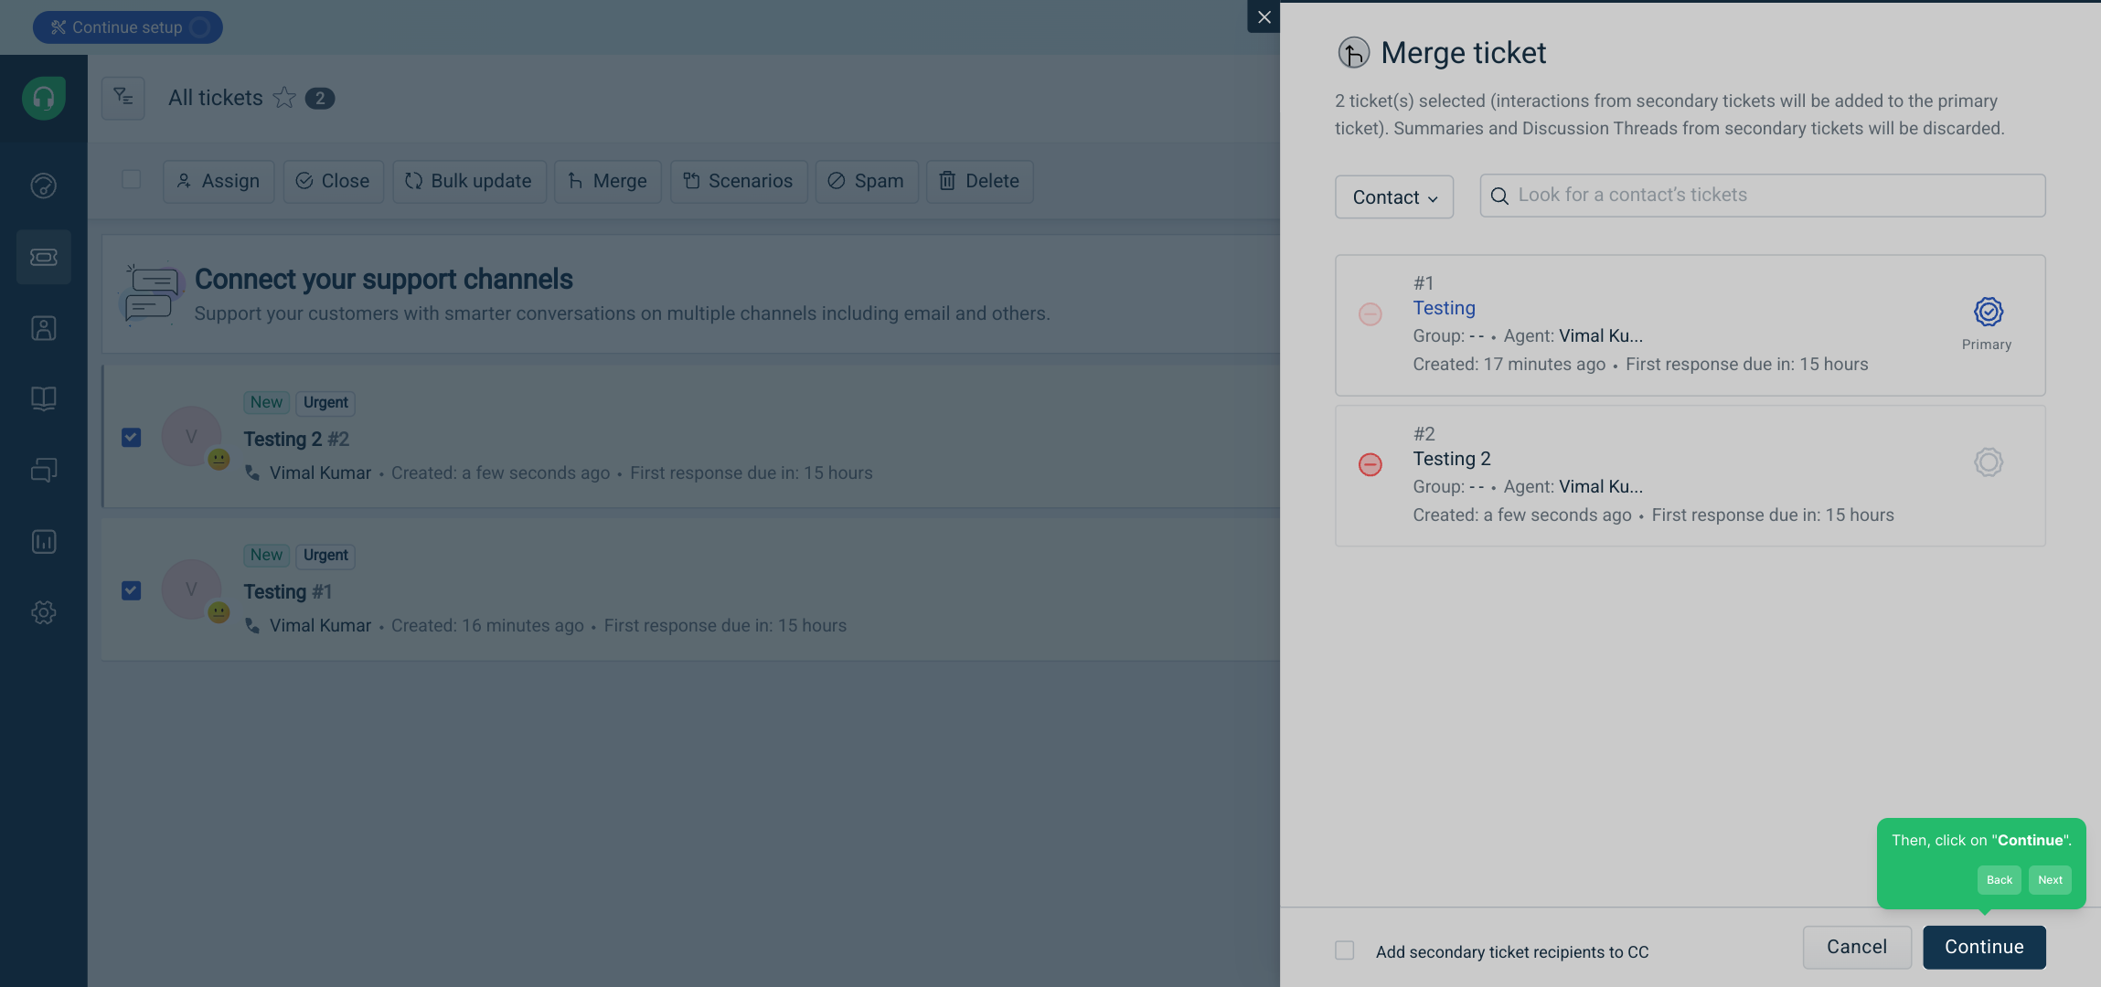Click the New tag on Testing #1 ticket

pos(266,555)
